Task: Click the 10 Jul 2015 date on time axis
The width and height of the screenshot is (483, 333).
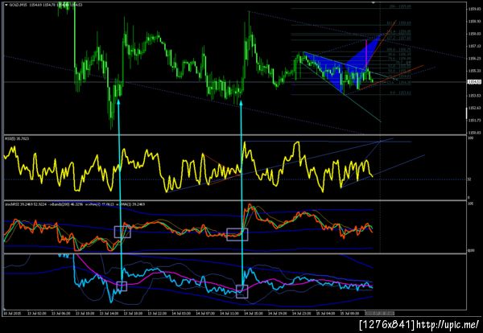Action: [x=11, y=313]
